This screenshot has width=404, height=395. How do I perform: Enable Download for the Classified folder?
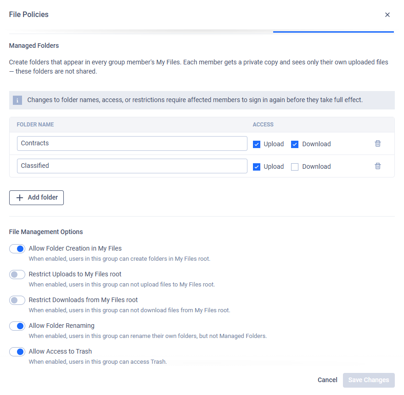point(294,166)
